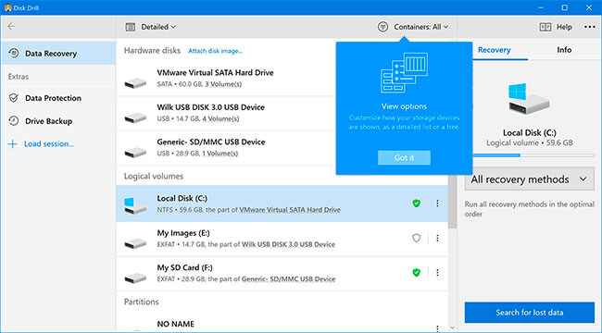
Task: Click the 1 Volume(s) link
Action: [x=219, y=154]
